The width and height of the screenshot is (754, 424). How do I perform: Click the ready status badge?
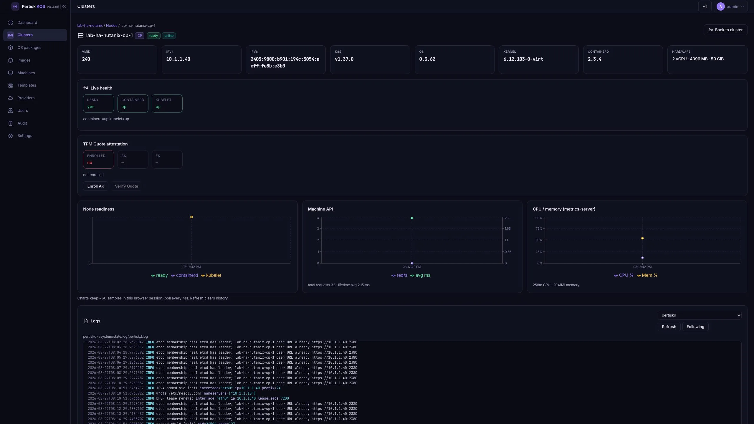[153, 36]
